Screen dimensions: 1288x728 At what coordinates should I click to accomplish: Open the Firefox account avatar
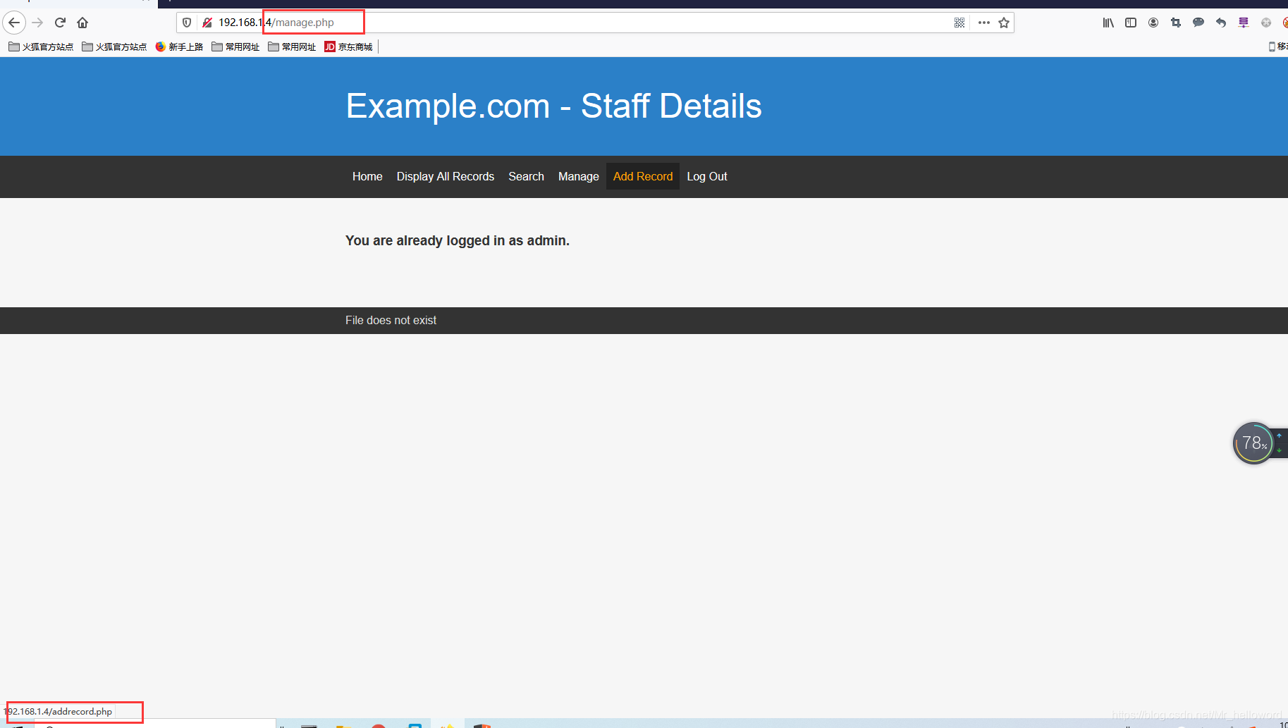pyautogui.click(x=1153, y=23)
